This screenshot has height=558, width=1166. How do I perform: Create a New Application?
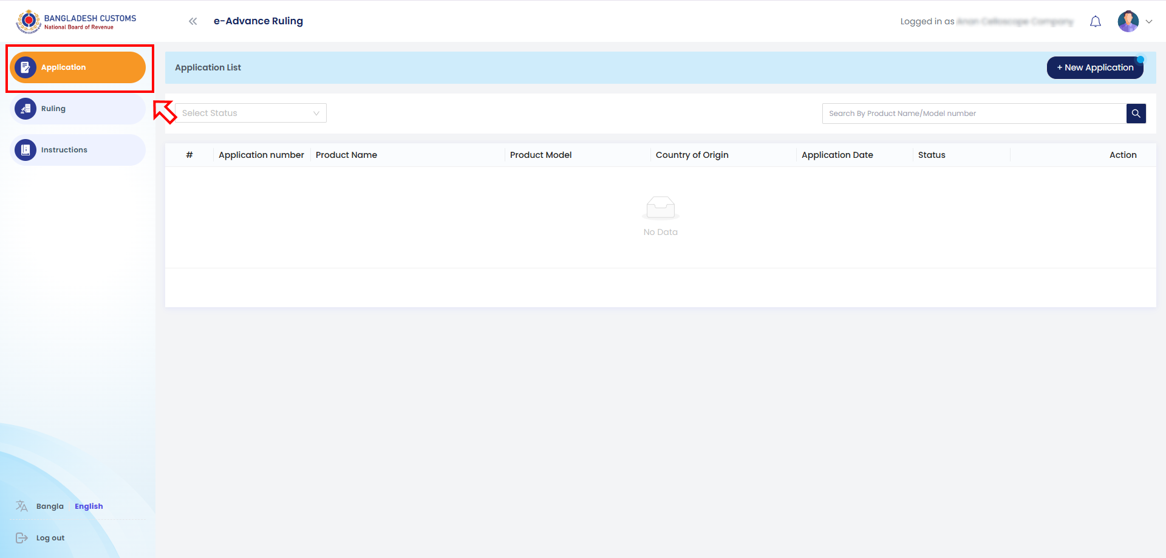(1095, 67)
